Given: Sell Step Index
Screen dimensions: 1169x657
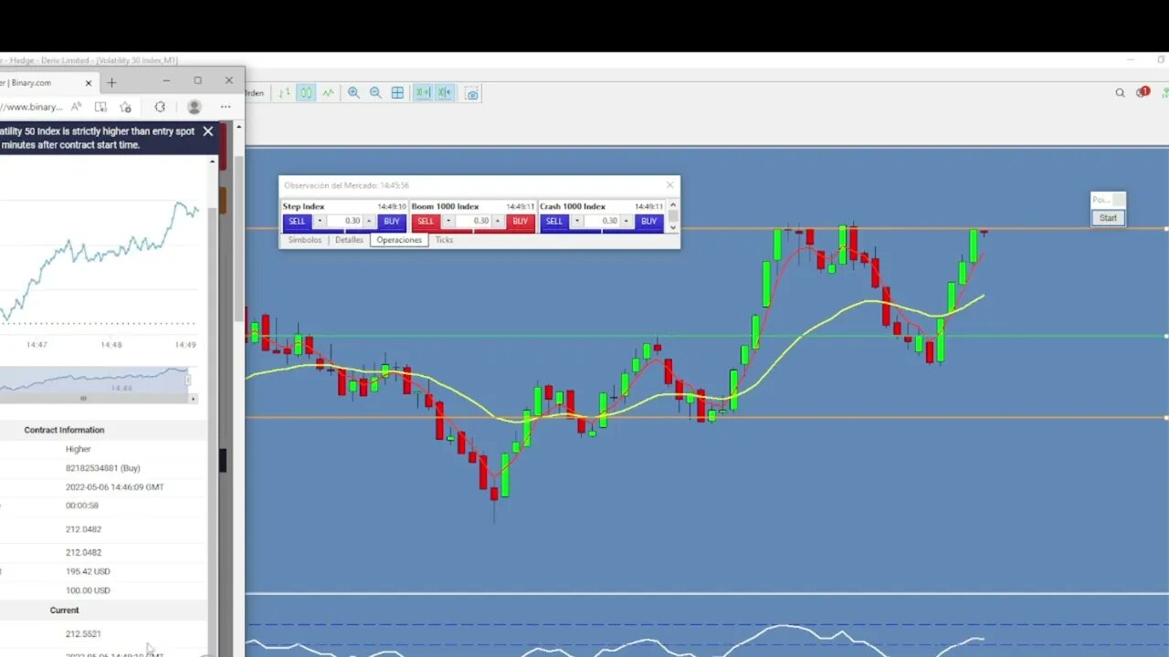Looking at the screenshot, I should click(x=297, y=221).
